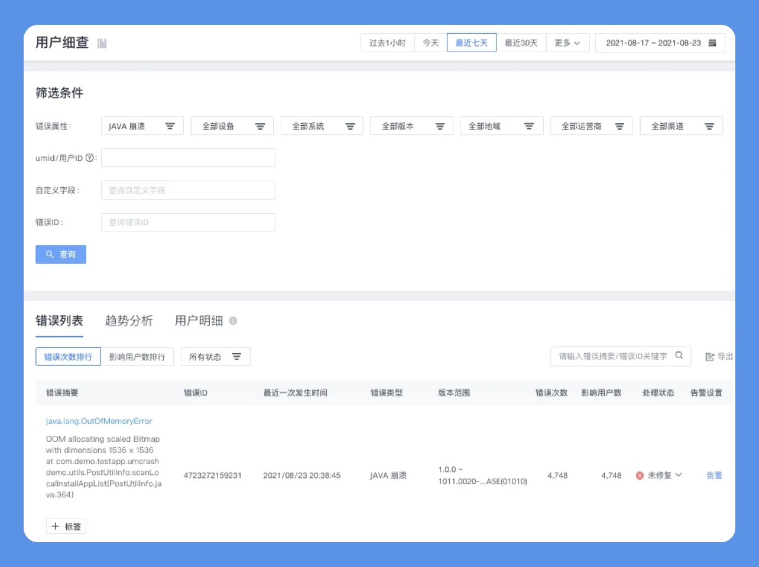Click the umid/用户ID input field

[x=188, y=158]
